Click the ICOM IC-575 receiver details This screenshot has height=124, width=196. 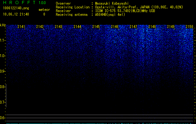click(125, 11)
